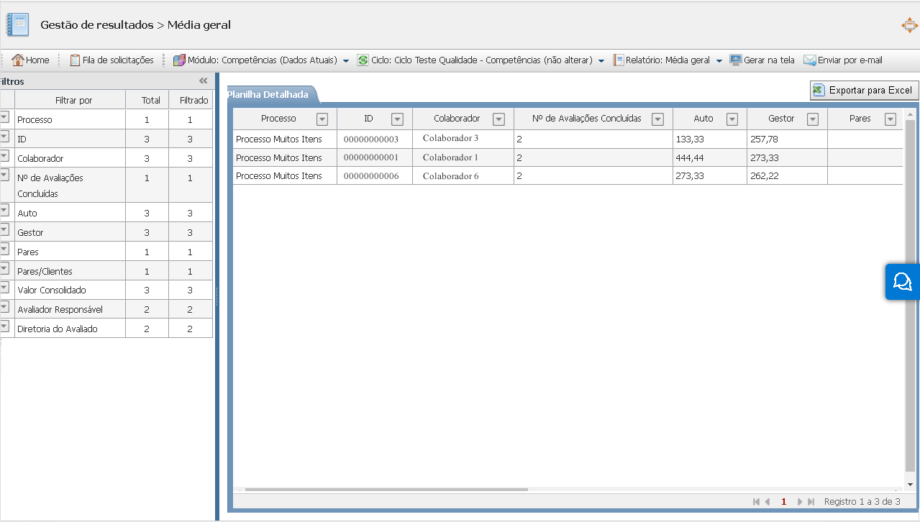This screenshot has width=920, height=522.
Task: Click the horizontal scrollbar under the table
Action: click(x=386, y=490)
